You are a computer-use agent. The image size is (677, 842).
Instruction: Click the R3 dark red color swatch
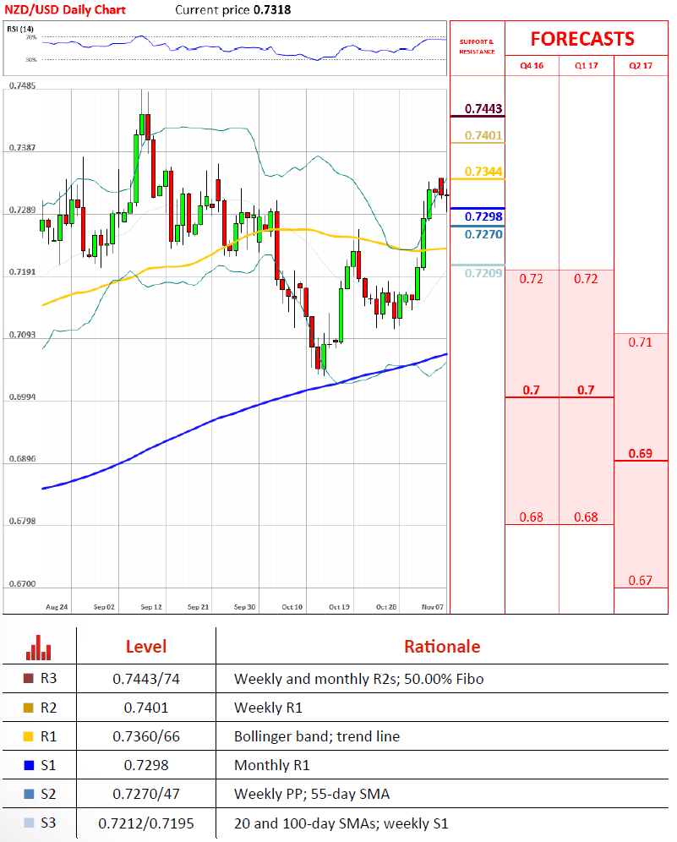(x=29, y=678)
